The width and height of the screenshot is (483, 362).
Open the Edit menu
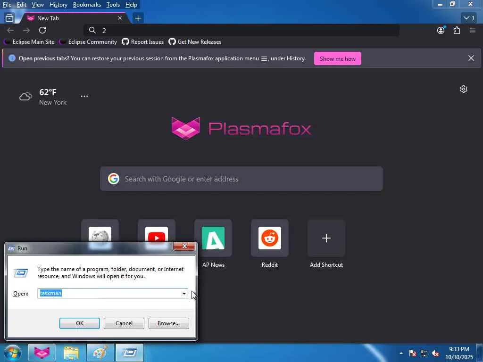pos(22,5)
